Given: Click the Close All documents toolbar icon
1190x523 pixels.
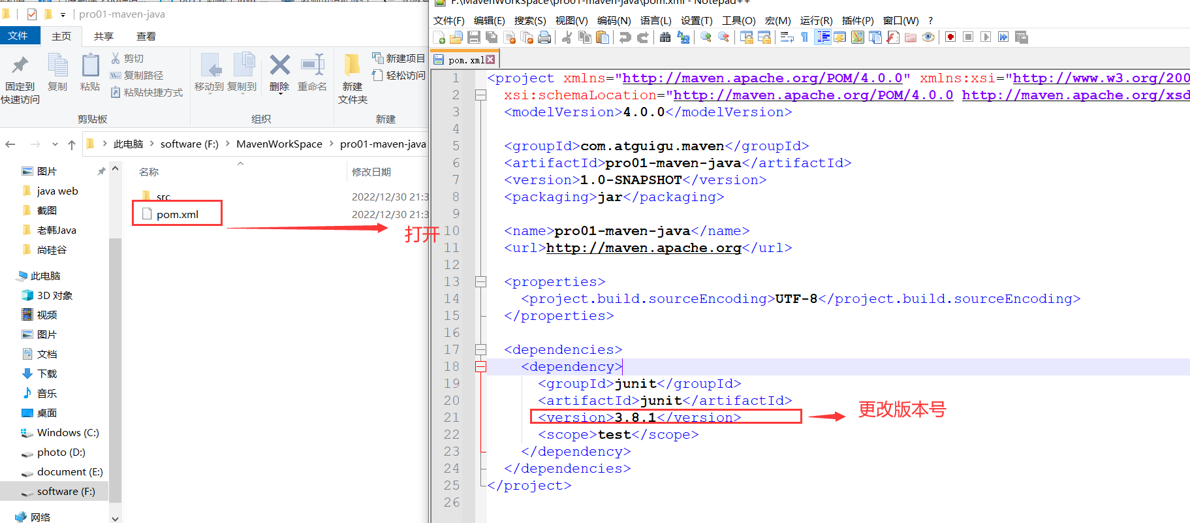Looking at the screenshot, I should tap(527, 37).
